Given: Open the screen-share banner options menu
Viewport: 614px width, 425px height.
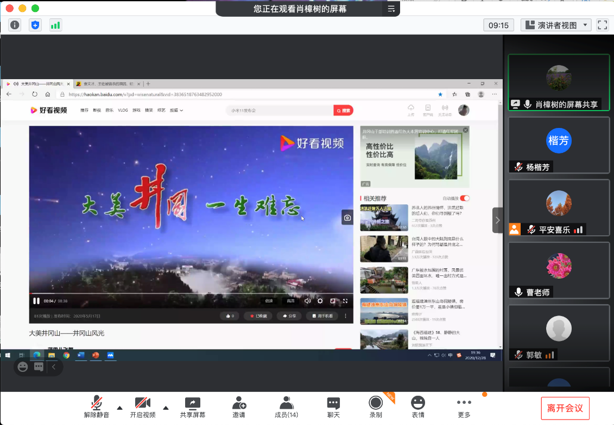Looking at the screenshot, I should [391, 9].
